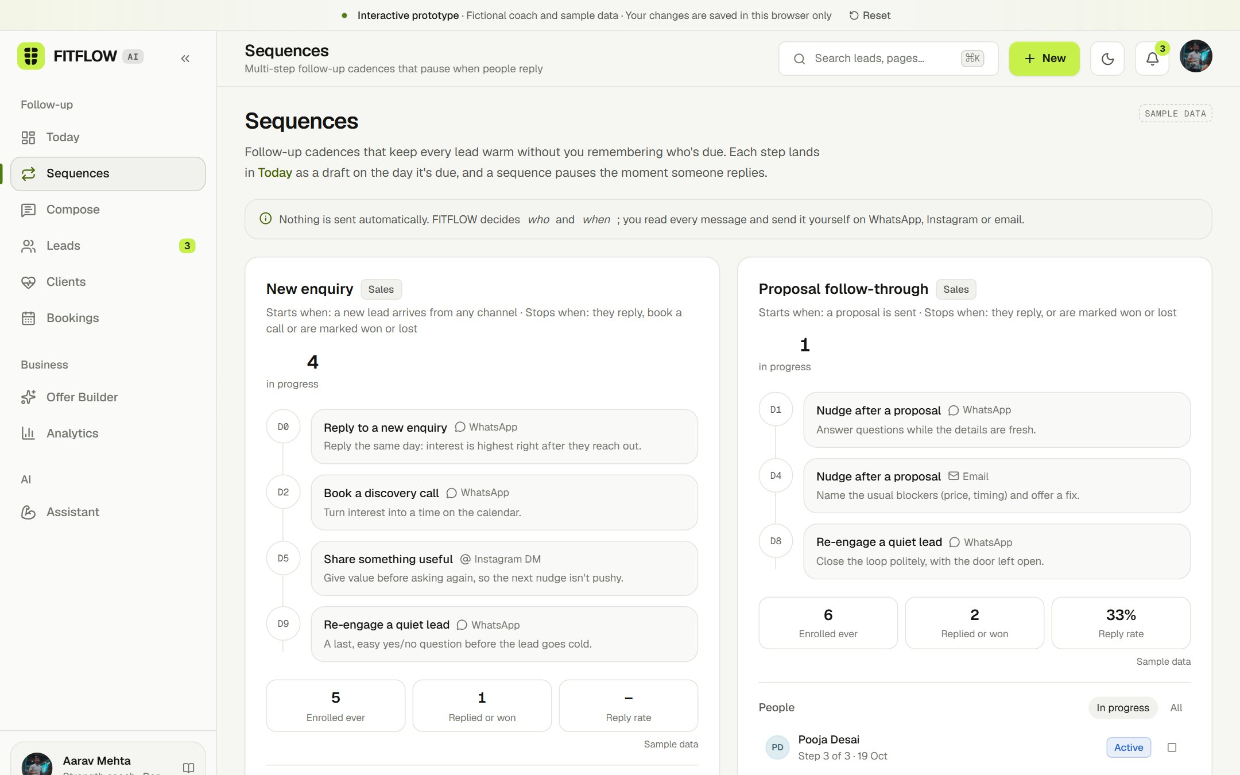Open the profile avatar in header
The height and width of the screenshot is (775, 1240).
coord(1196,56)
